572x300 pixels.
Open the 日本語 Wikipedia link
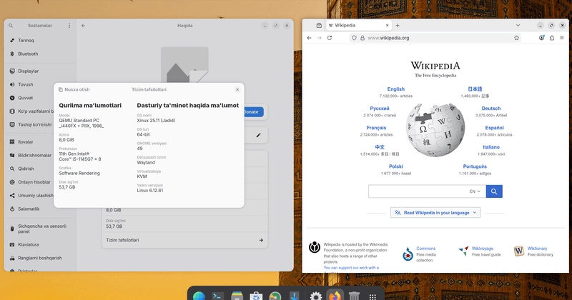475,89
